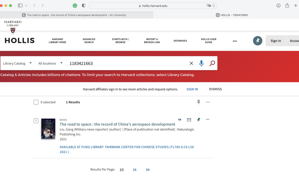The width and height of the screenshot is (299, 180).
Task: Open saved items pin button
Action: coord(258,41)
